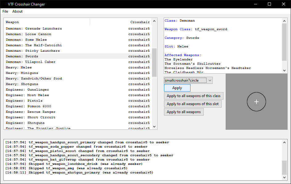
Task: Select Demoman: Grenade Launchers row
Action: point(78,29)
